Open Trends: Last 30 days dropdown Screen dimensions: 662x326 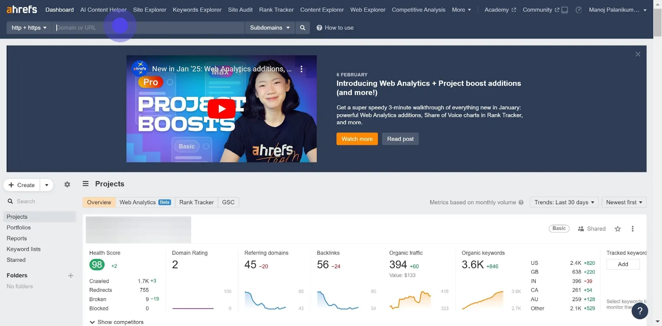tap(564, 202)
